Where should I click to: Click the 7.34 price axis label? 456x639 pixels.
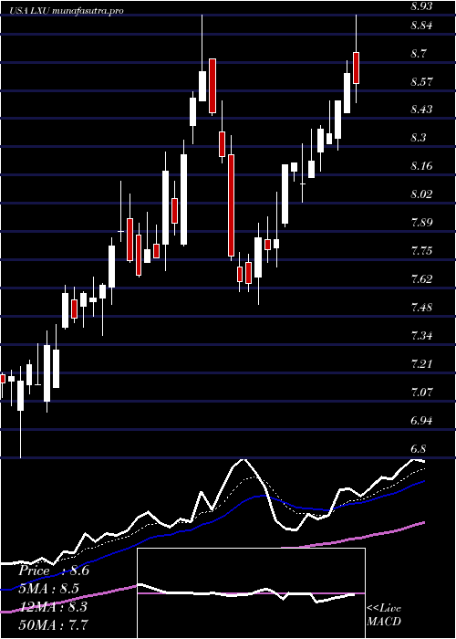pos(421,336)
